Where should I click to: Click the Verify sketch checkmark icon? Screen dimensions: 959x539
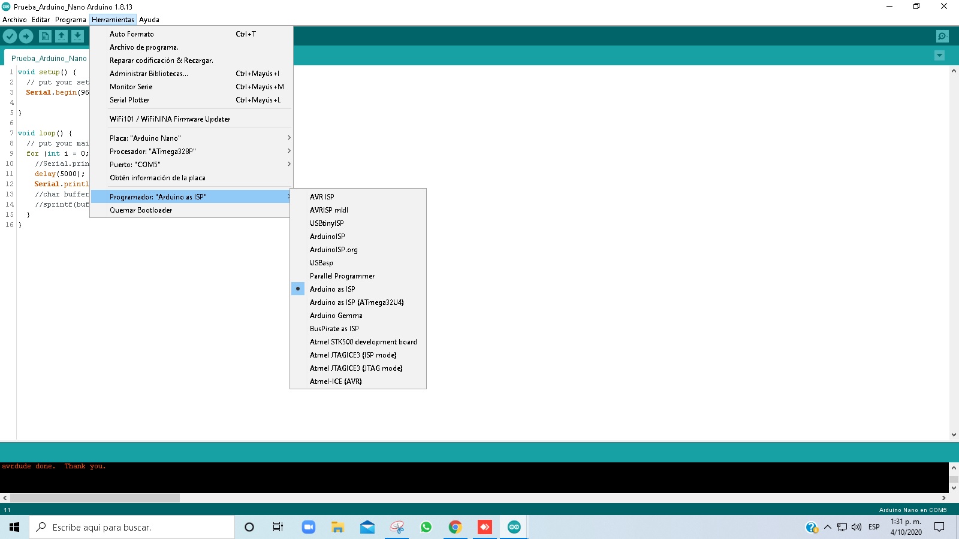tap(10, 37)
